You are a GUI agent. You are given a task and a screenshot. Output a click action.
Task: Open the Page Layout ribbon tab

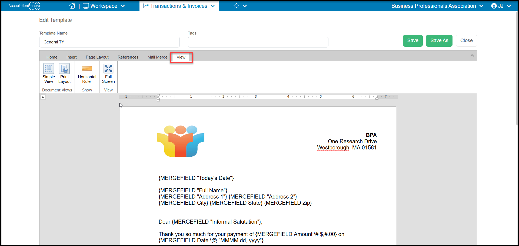(x=97, y=57)
